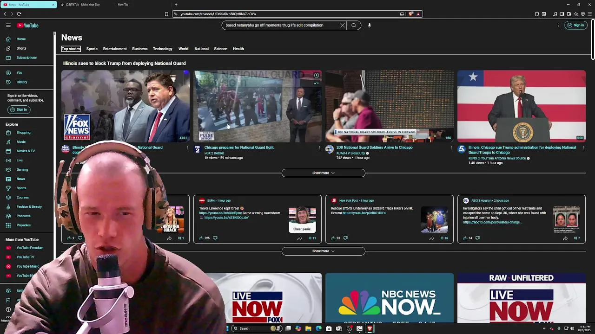Open options for 'Illinois, Chicago sue Trump' video
595x334 pixels.
(583, 148)
